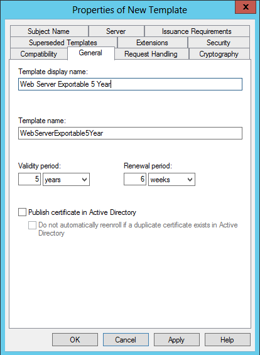Screen dimensions: 260x355
Task: Switch to the Security tab
Action: [219, 43]
